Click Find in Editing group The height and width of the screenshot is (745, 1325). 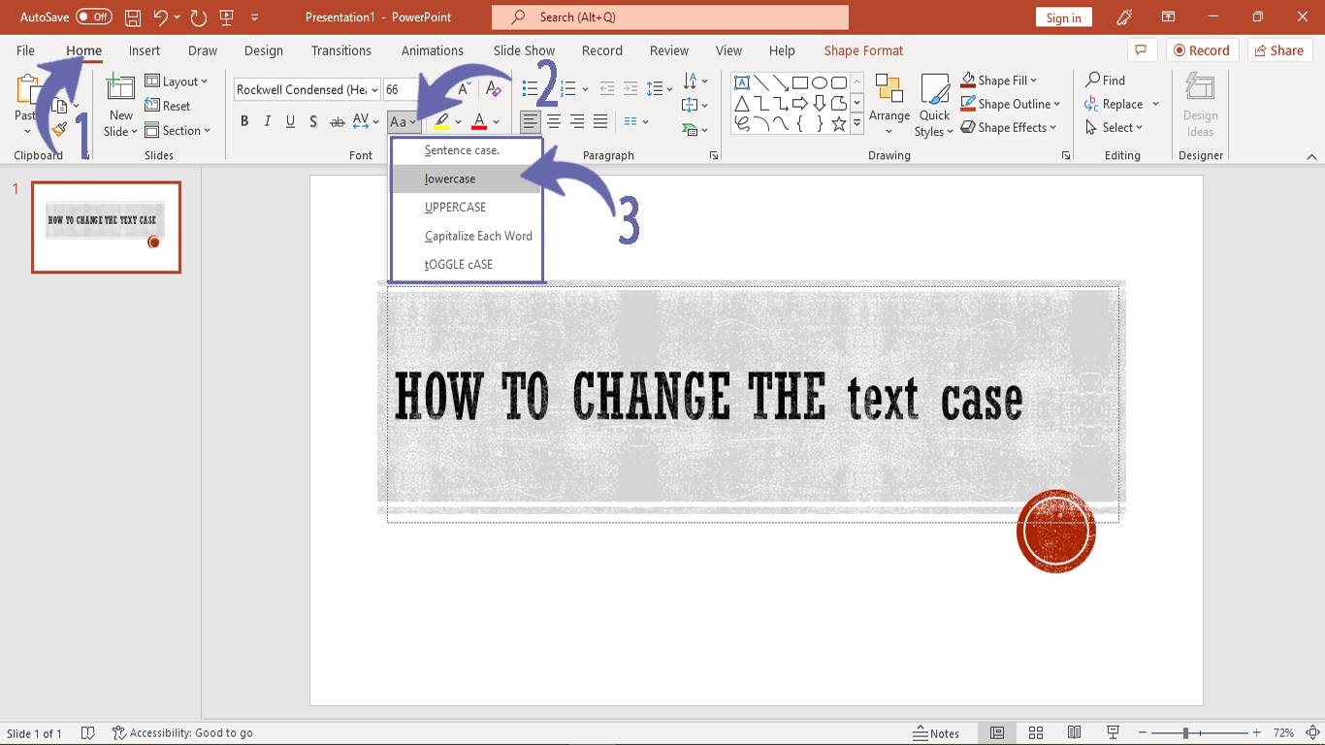click(1106, 81)
